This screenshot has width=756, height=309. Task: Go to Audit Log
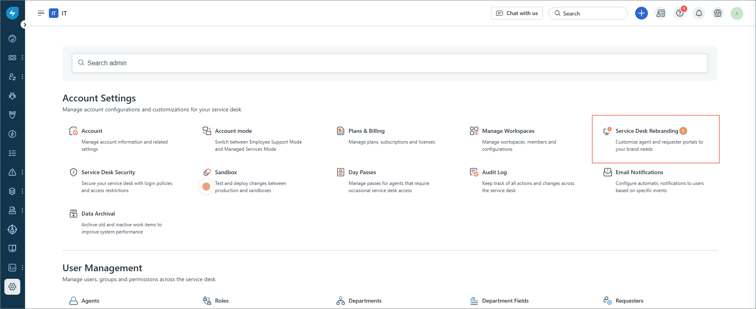coord(494,172)
